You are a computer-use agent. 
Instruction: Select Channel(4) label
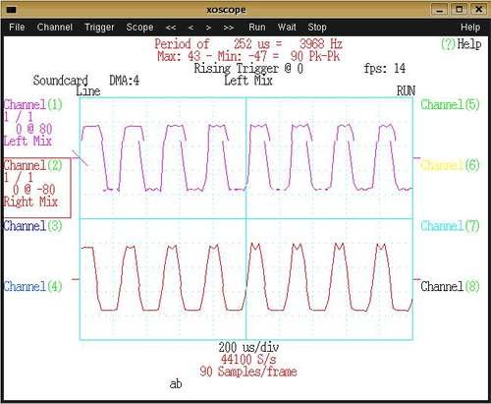point(32,286)
